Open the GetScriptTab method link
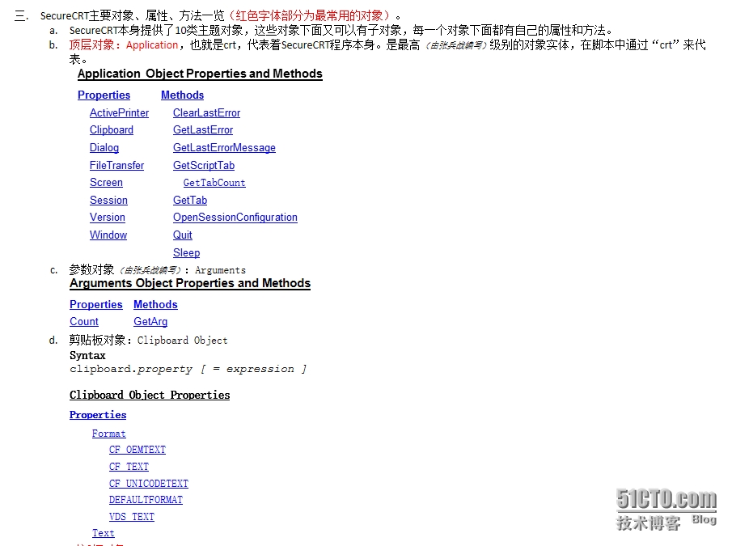 coord(204,165)
